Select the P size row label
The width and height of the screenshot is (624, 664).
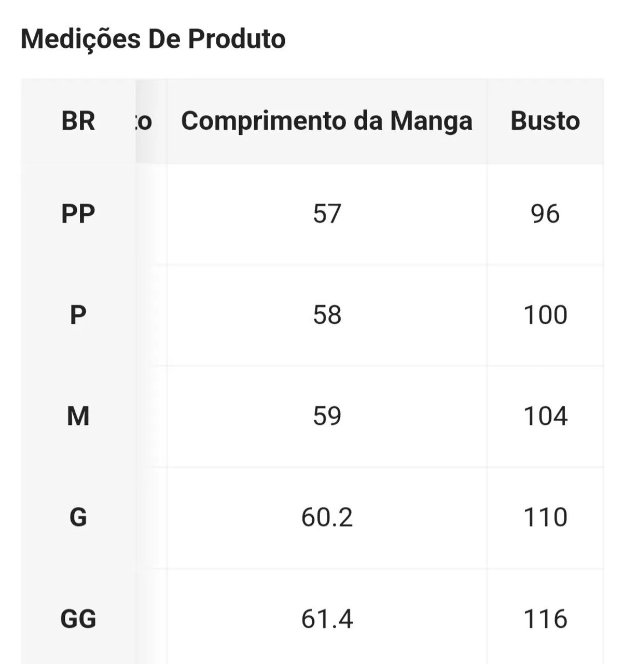point(78,315)
